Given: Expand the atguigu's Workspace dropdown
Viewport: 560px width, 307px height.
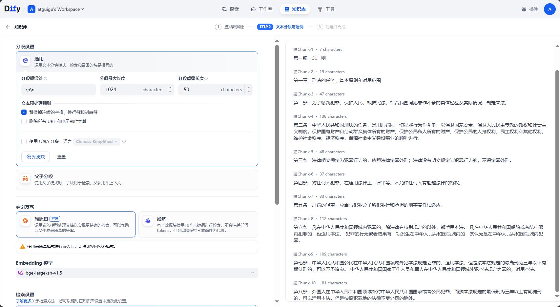Looking at the screenshot, I should coord(56,9).
